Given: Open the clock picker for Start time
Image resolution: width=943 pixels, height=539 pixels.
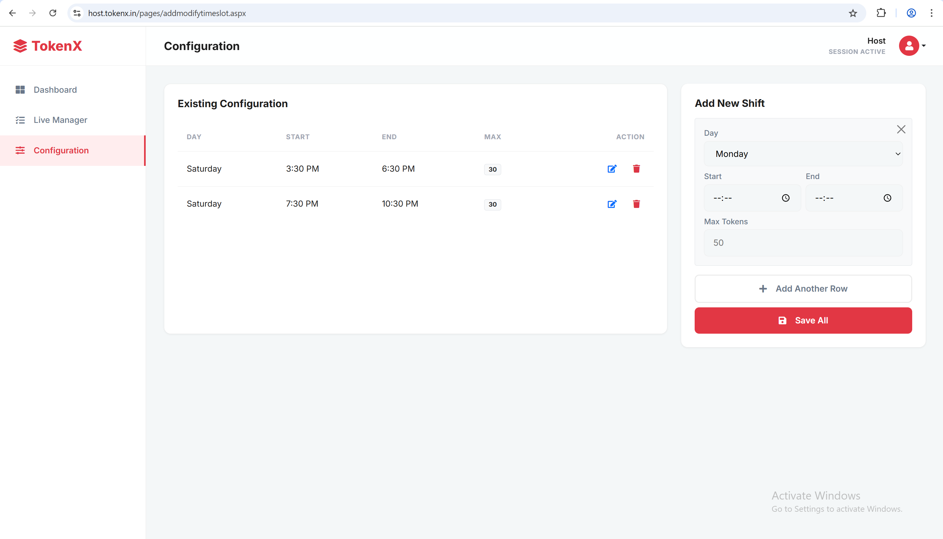Looking at the screenshot, I should (785, 198).
